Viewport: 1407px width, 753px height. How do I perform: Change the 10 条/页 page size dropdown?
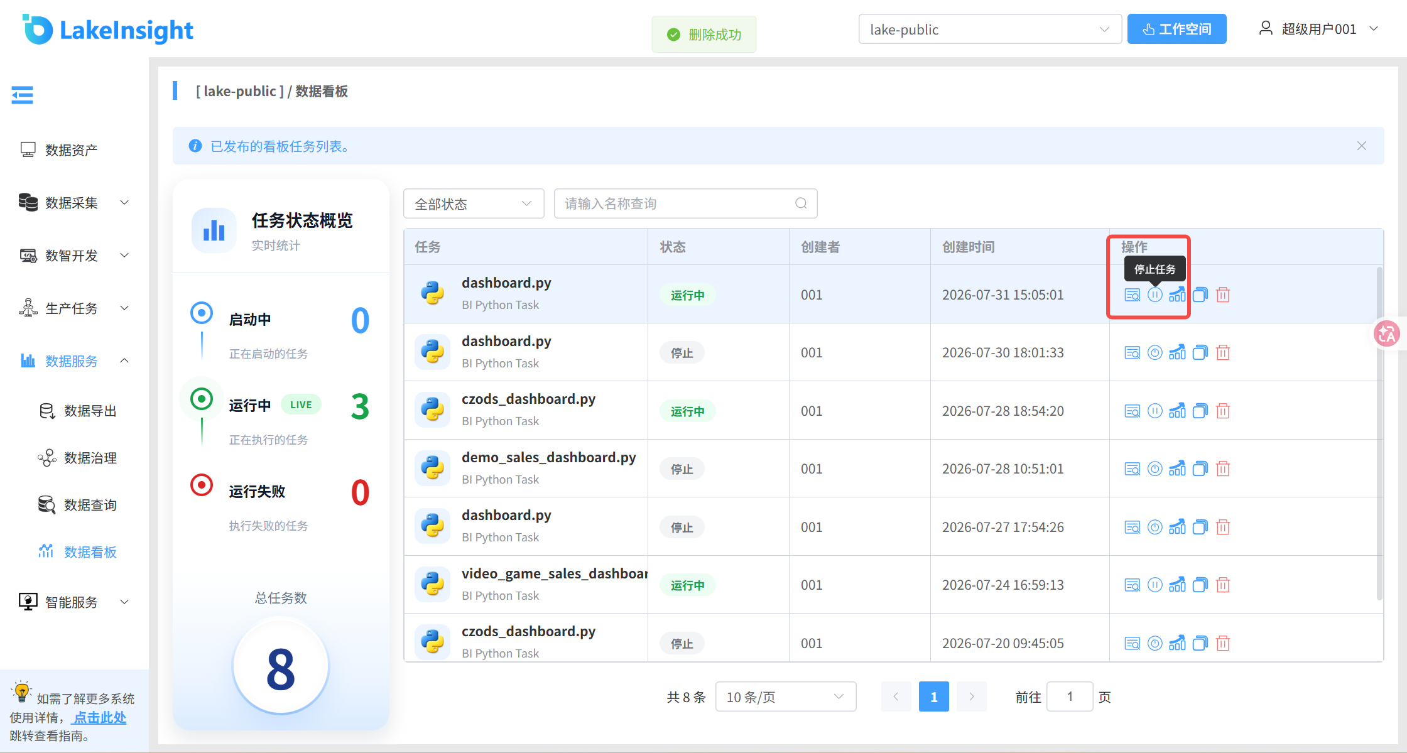785,696
